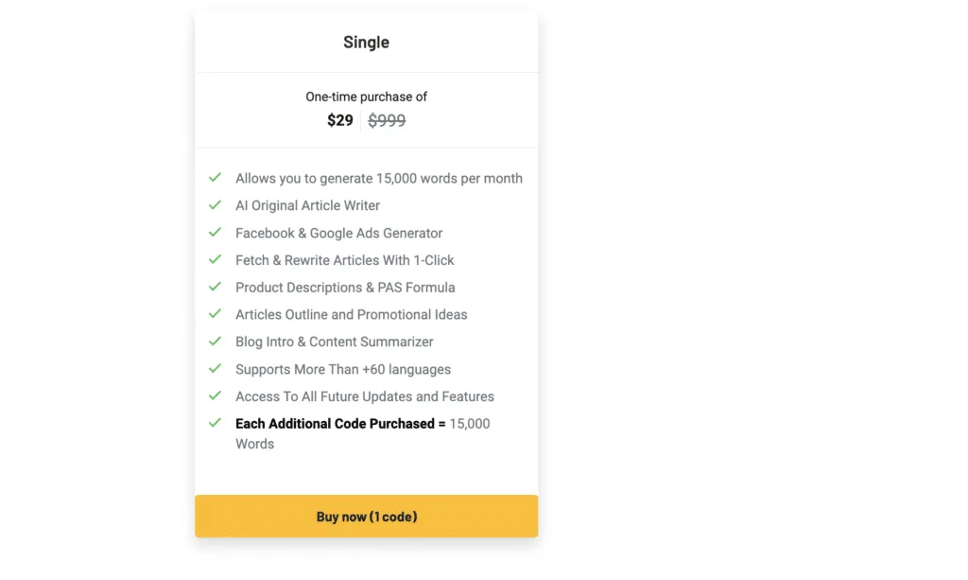Click checkmark next to Articles Outline item
The width and height of the screenshot is (968, 580).
(215, 314)
